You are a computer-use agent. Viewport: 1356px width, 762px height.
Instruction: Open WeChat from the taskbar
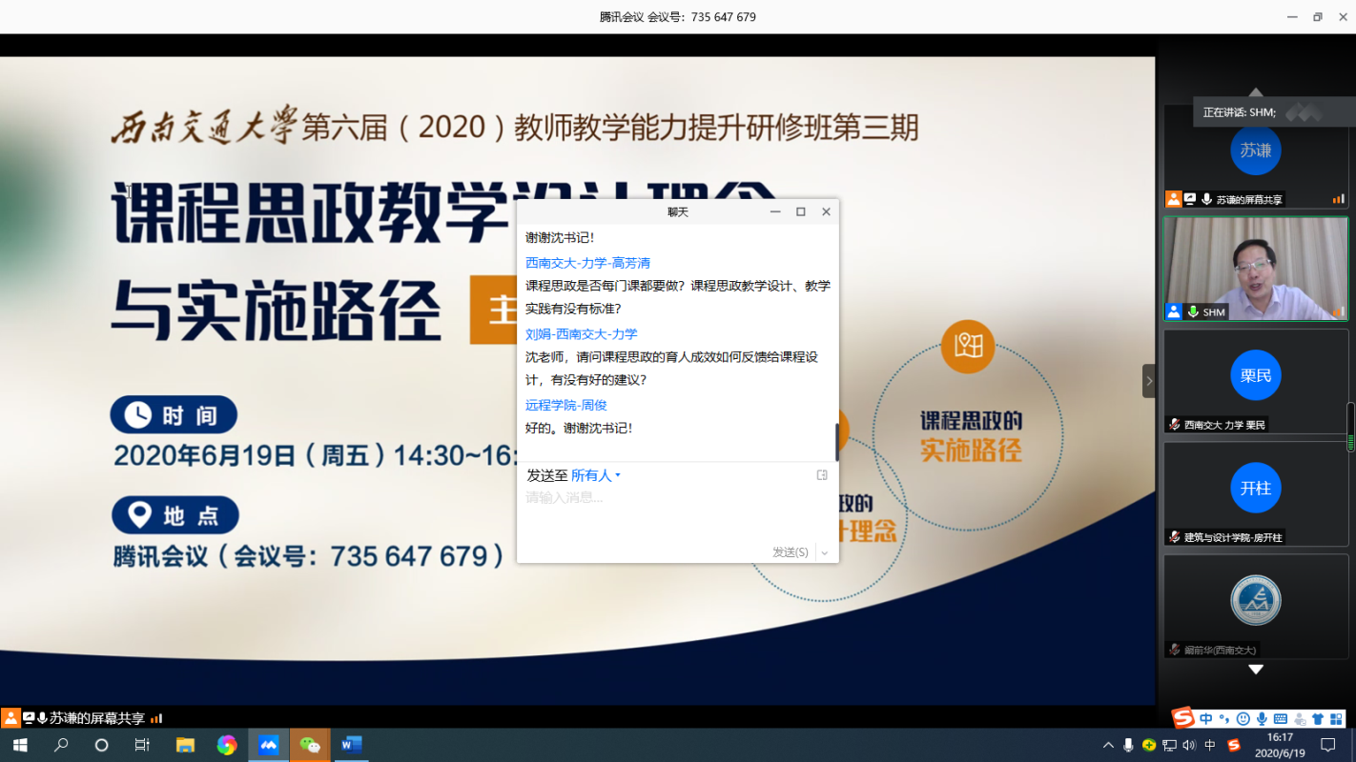(310, 745)
